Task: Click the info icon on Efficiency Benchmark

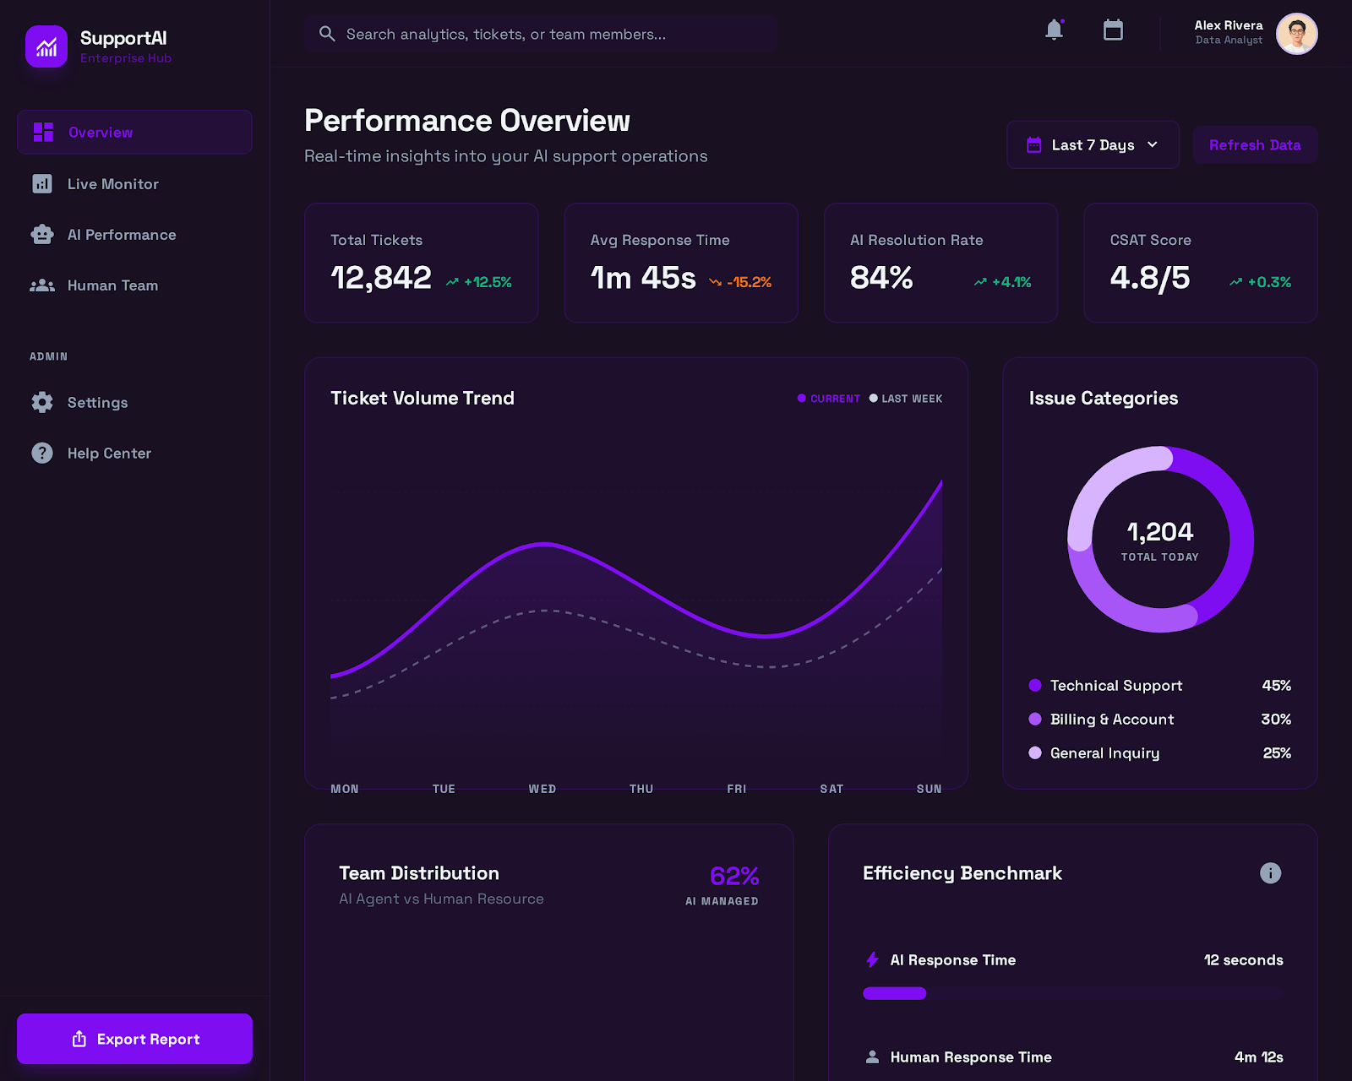Action: (1271, 873)
